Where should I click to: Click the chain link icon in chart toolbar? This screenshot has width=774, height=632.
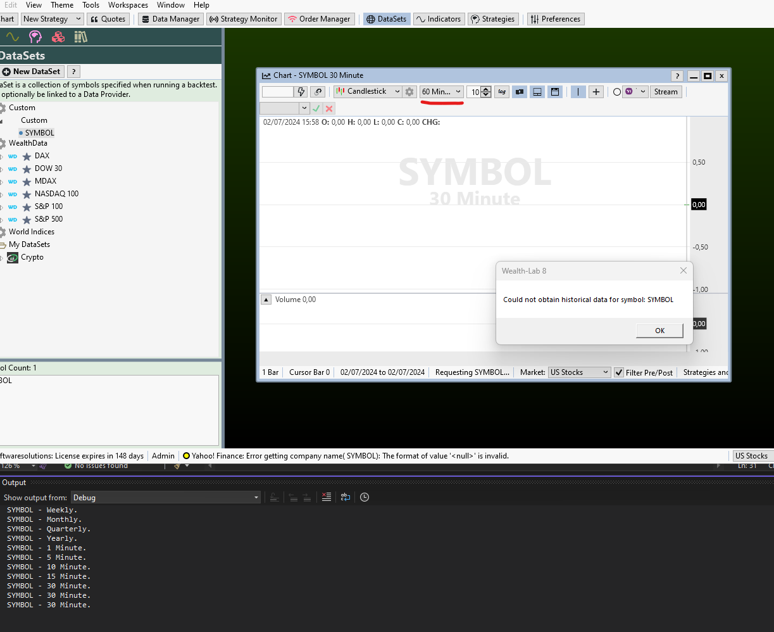tap(318, 92)
